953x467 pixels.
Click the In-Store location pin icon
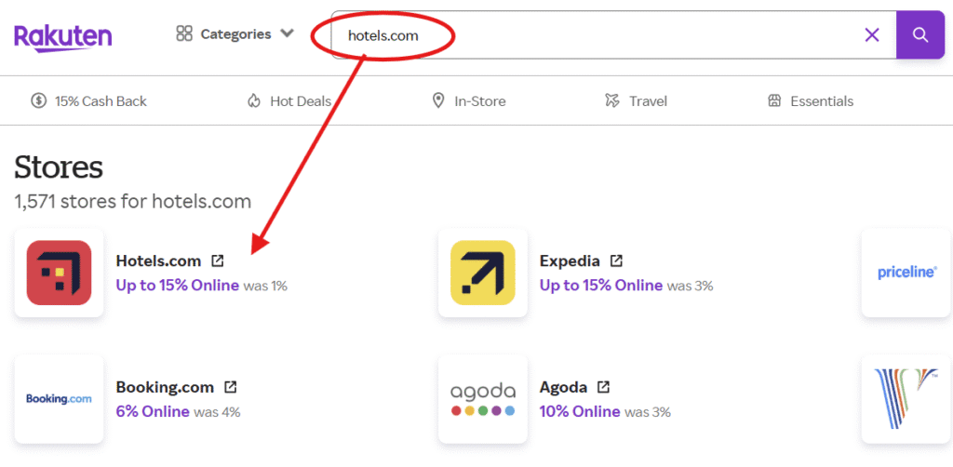pyautogui.click(x=437, y=100)
